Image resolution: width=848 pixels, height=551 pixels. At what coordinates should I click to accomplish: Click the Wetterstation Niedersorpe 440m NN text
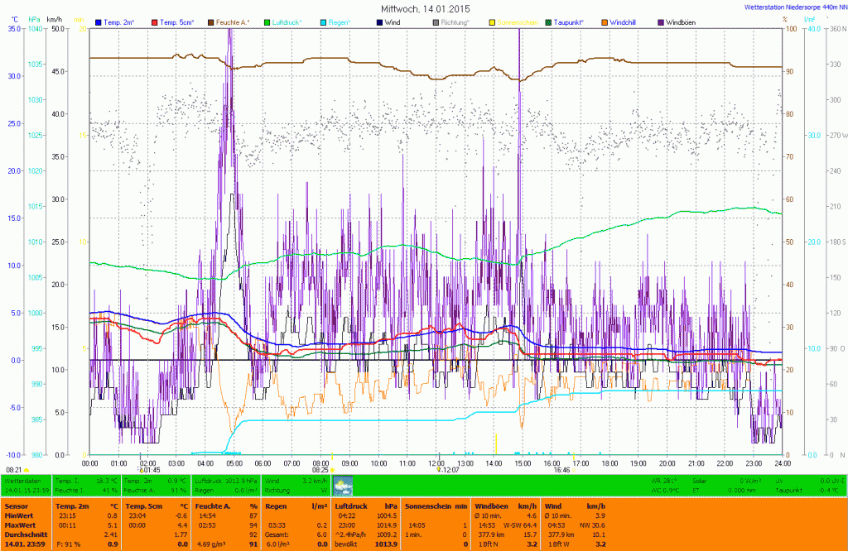click(790, 7)
